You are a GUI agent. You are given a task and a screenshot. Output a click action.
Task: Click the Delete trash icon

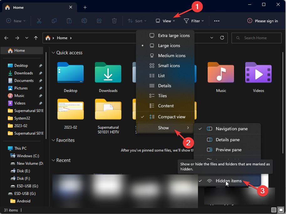[x=114, y=21]
